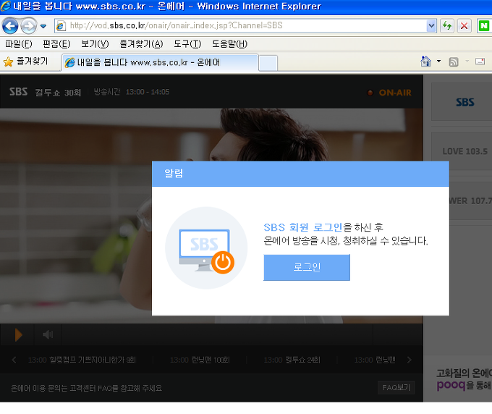This screenshot has width=492, height=414.
Task: Expand the address bar history dropdown
Action: [x=431, y=25]
